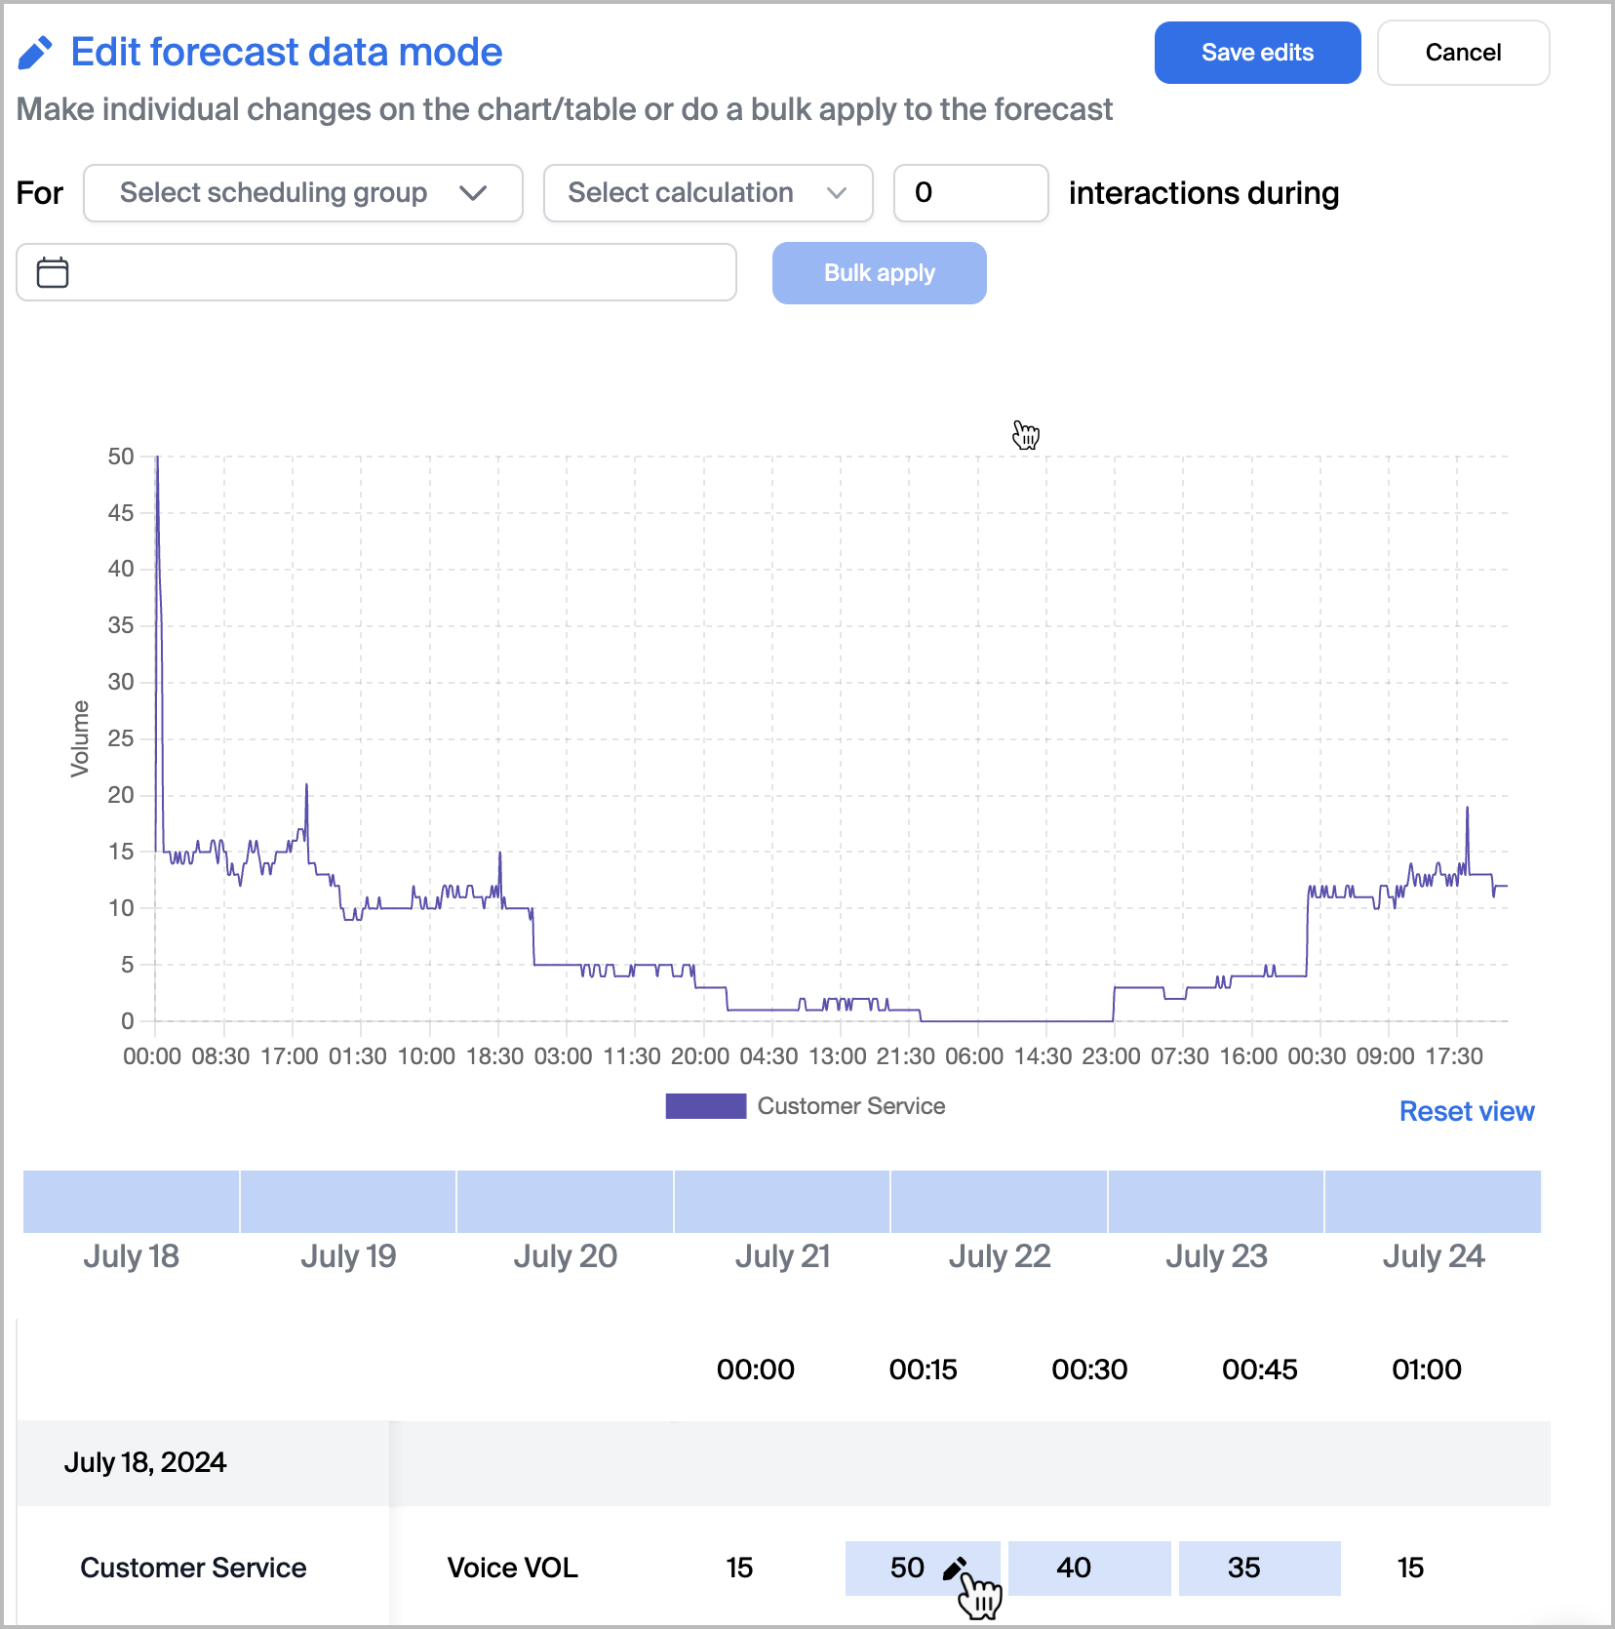Select the 00:30 cell with value 40
Screen dimensions: 1615x1629
point(1088,1568)
